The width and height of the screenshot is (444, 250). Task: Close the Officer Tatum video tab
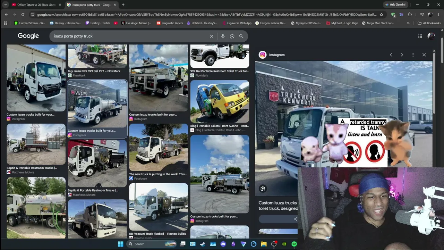point(60,5)
